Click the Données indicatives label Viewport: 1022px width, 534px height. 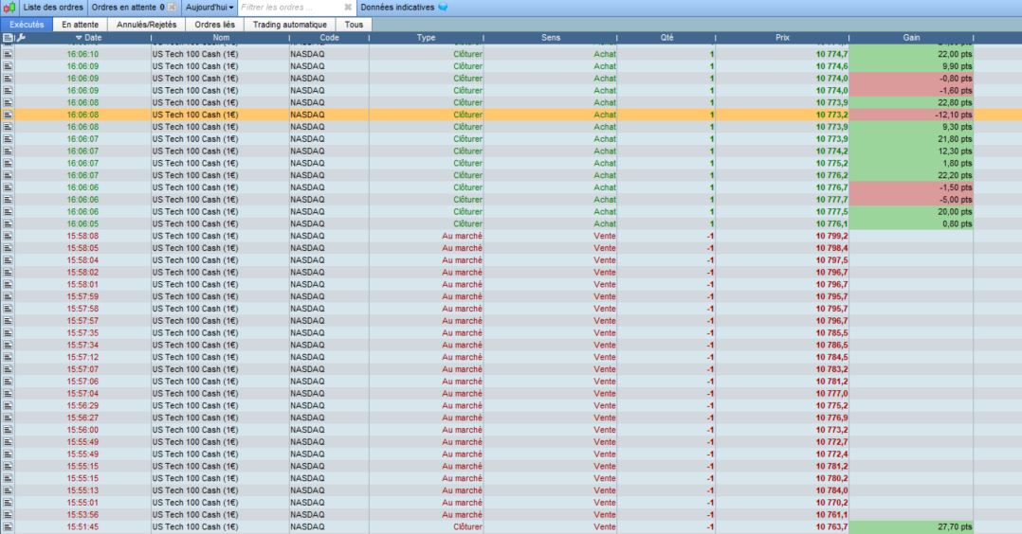[x=397, y=8]
